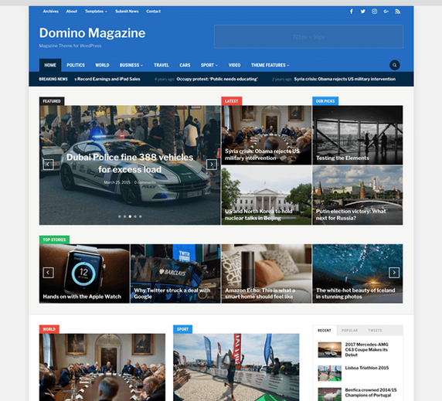The image size is (442, 401).
Task: Switch to the Tweets tab
Action: pos(375,330)
